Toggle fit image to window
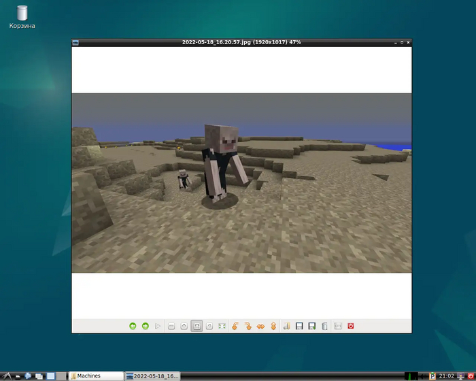The height and width of the screenshot is (381, 476). click(197, 326)
